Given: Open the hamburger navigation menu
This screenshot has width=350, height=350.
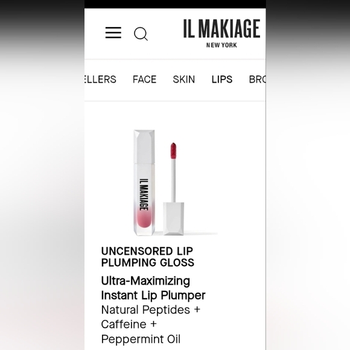Looking at the screenshot, I should coord(113,33).
